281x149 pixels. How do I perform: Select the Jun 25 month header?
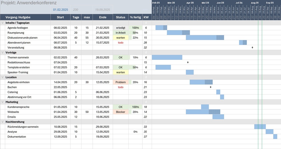click(220, 3)
